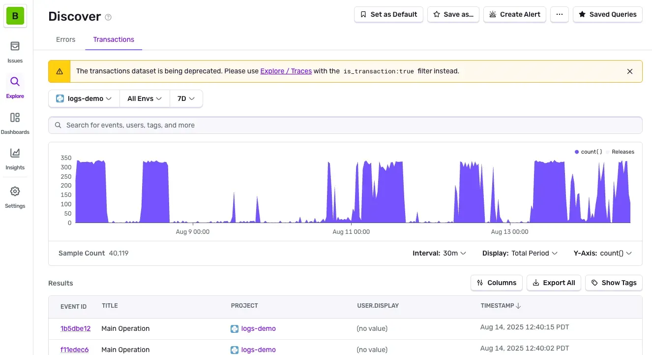652x355 pixels.
Task: Click timestamp Aug 14, 2025 12:40:15 PDT
Action: click(x=525, y=327)
